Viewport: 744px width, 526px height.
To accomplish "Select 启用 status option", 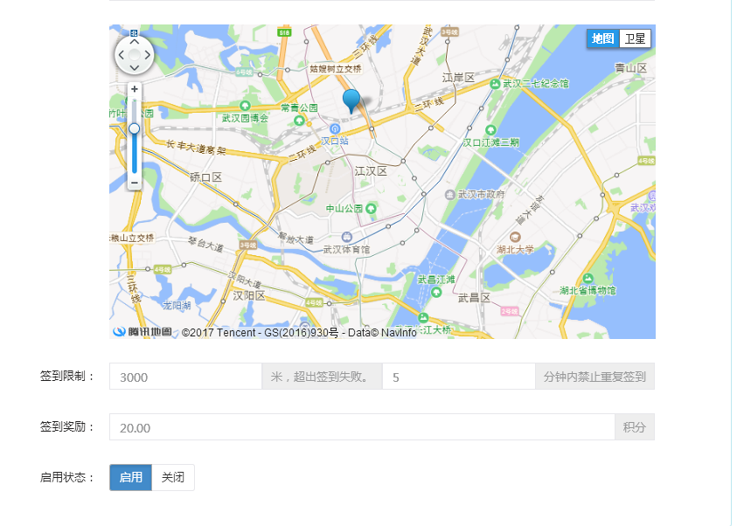I will [x=130, y=477].
